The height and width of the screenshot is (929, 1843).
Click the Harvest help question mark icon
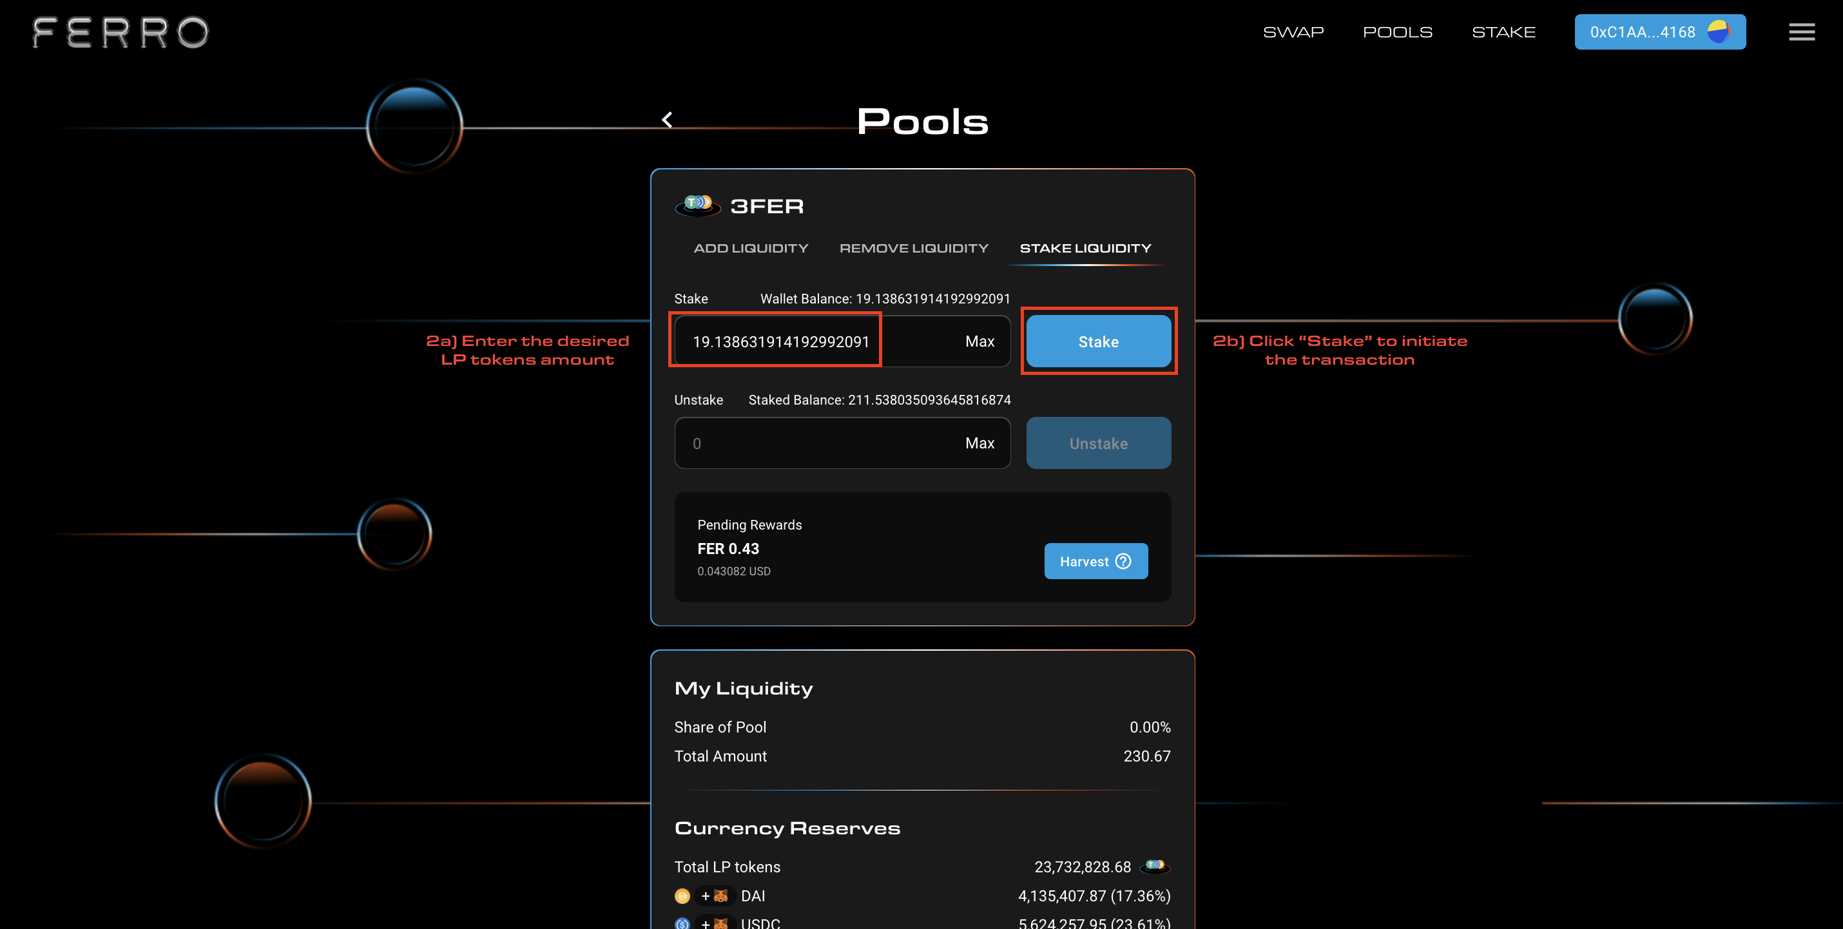click(x=1124, y=561)
